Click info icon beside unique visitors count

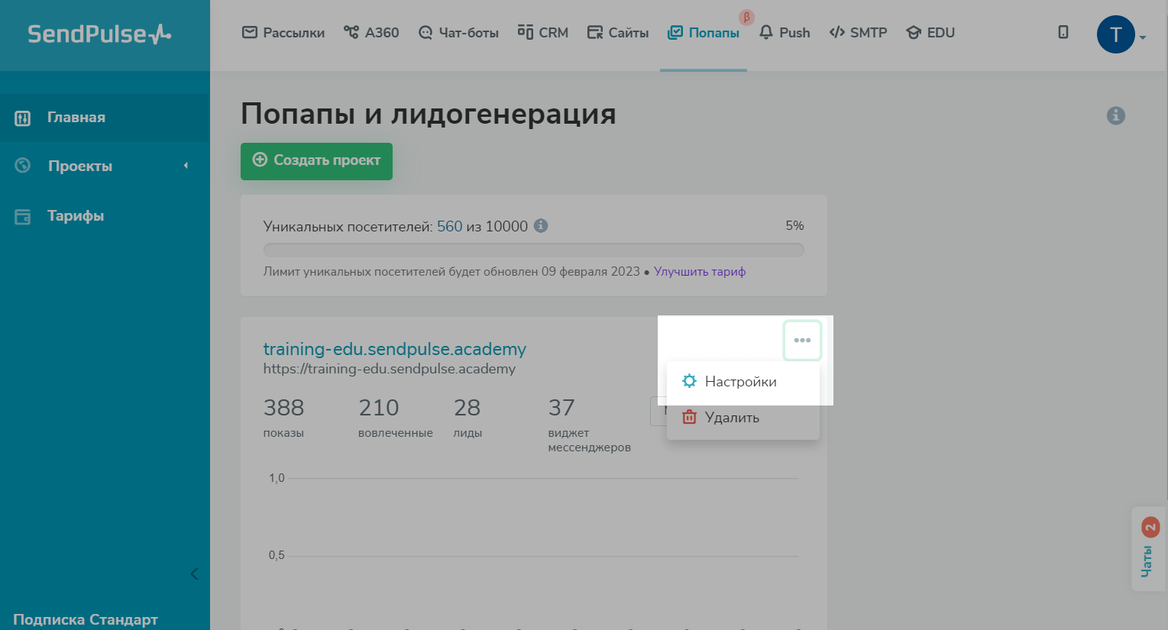[x=541, y=226]
